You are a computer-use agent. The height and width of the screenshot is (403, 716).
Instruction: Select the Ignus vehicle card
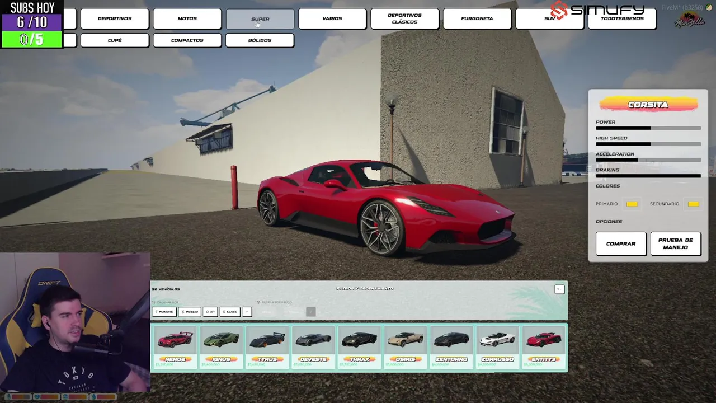tap(221, 347)
